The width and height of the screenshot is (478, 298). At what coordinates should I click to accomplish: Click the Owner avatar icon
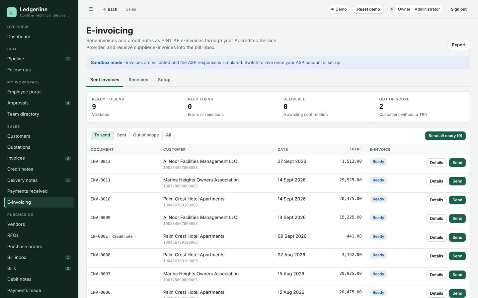click(392, 9)
